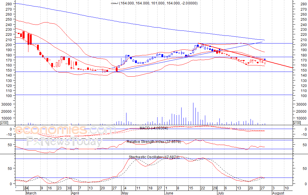
Task: Click the x100 volume multiplier on right axis
Action: click(x=297, y=123)
